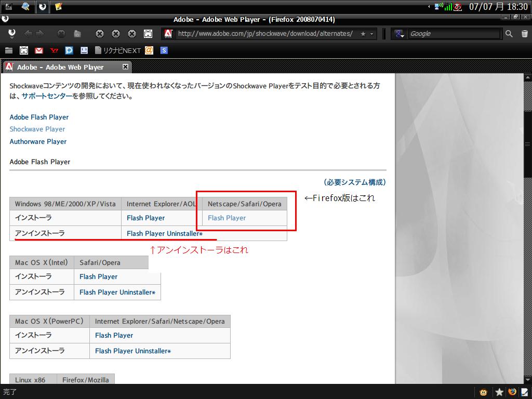Jump to Shockwave Player section link
532x399 pixels.
[37, 129]
